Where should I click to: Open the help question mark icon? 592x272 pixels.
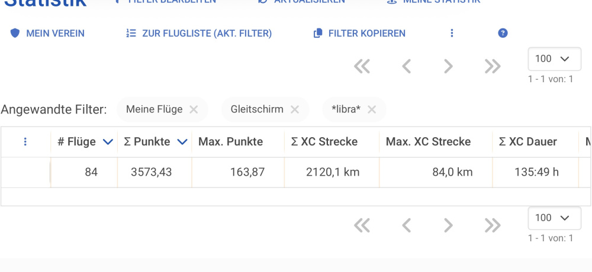[x=503, y=33]
